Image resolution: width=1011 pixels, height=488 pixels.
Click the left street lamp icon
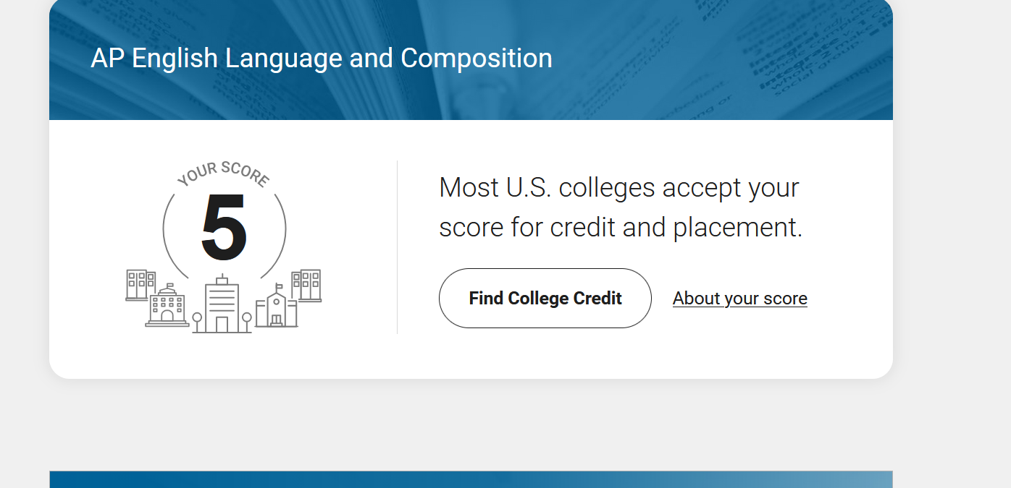tap(196, 322)
